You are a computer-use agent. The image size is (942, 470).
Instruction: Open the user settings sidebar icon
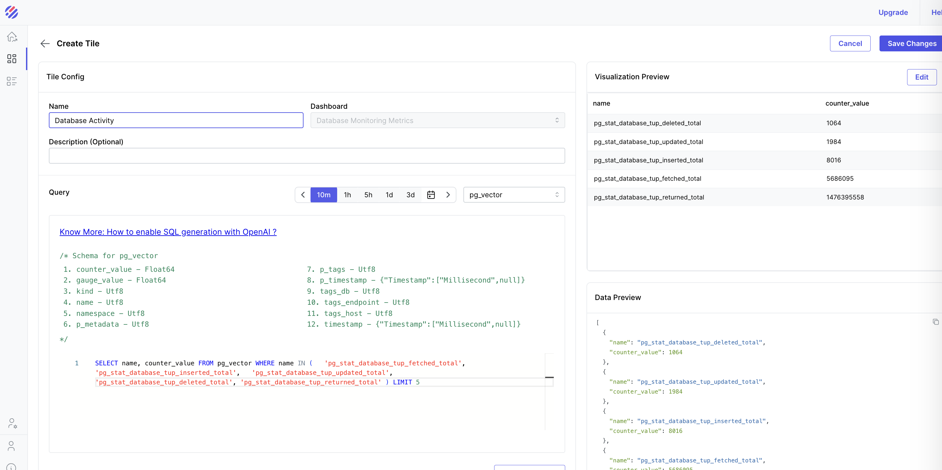(12, 423)
